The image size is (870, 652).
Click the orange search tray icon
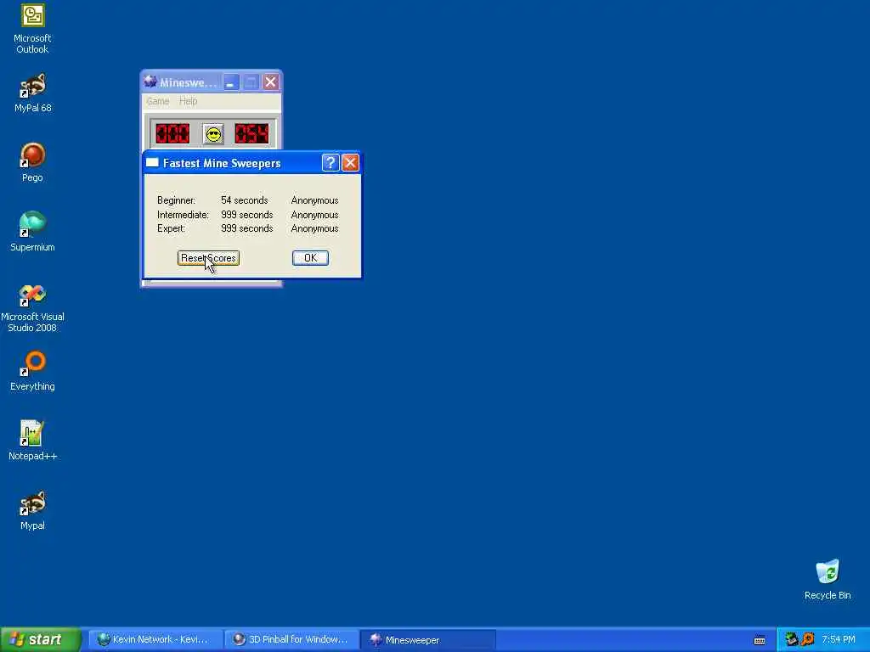tap(808, 639)
